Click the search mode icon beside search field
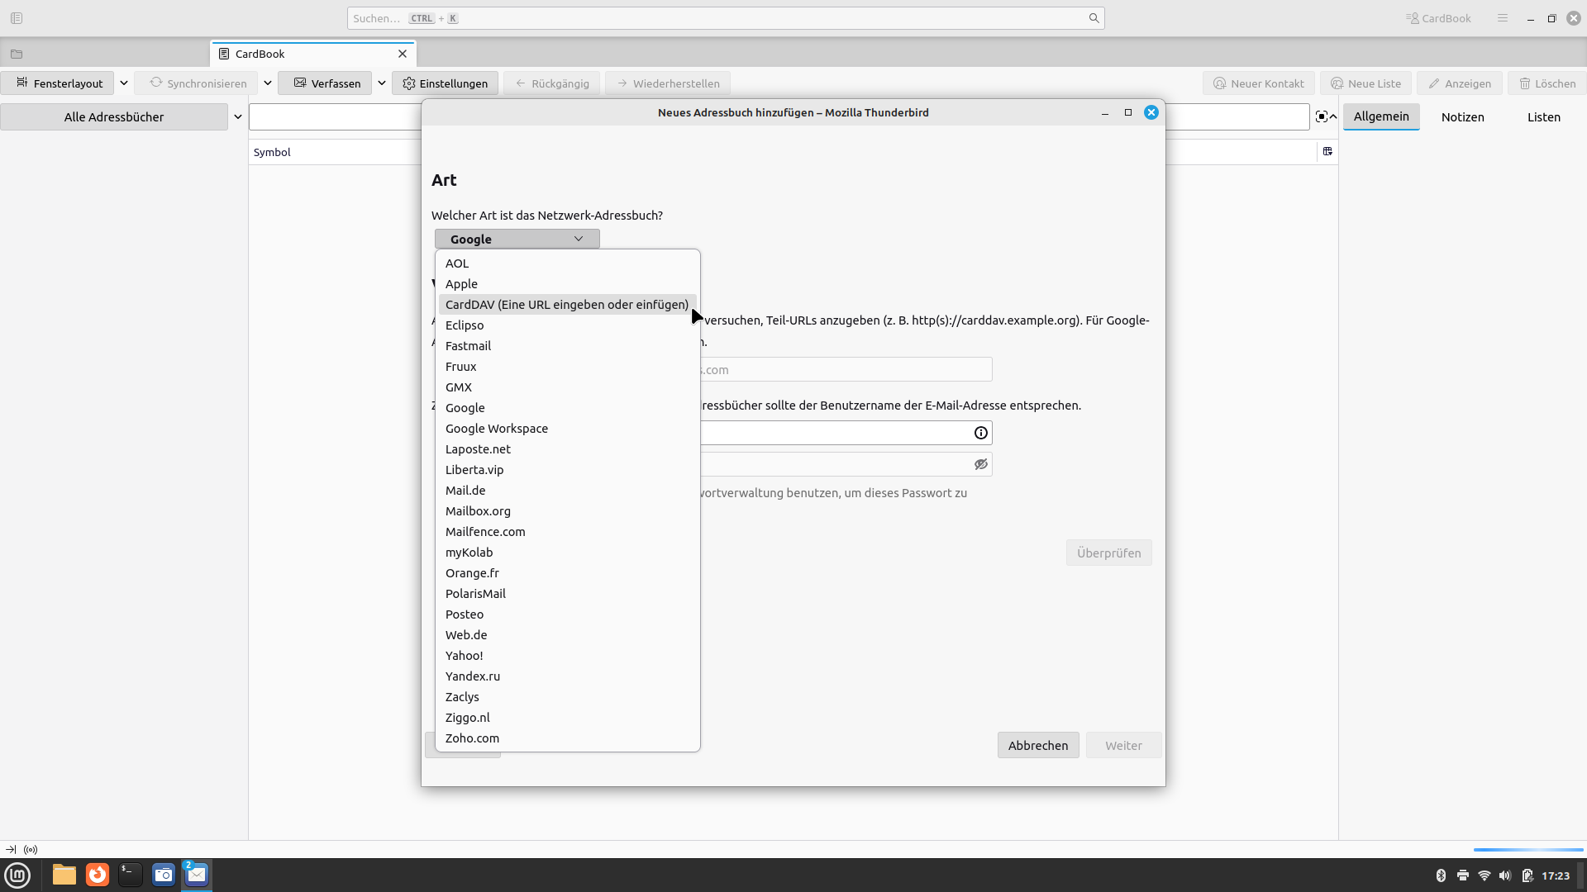This screenshot has width=1587, height=892. (x=1321, y=116)
